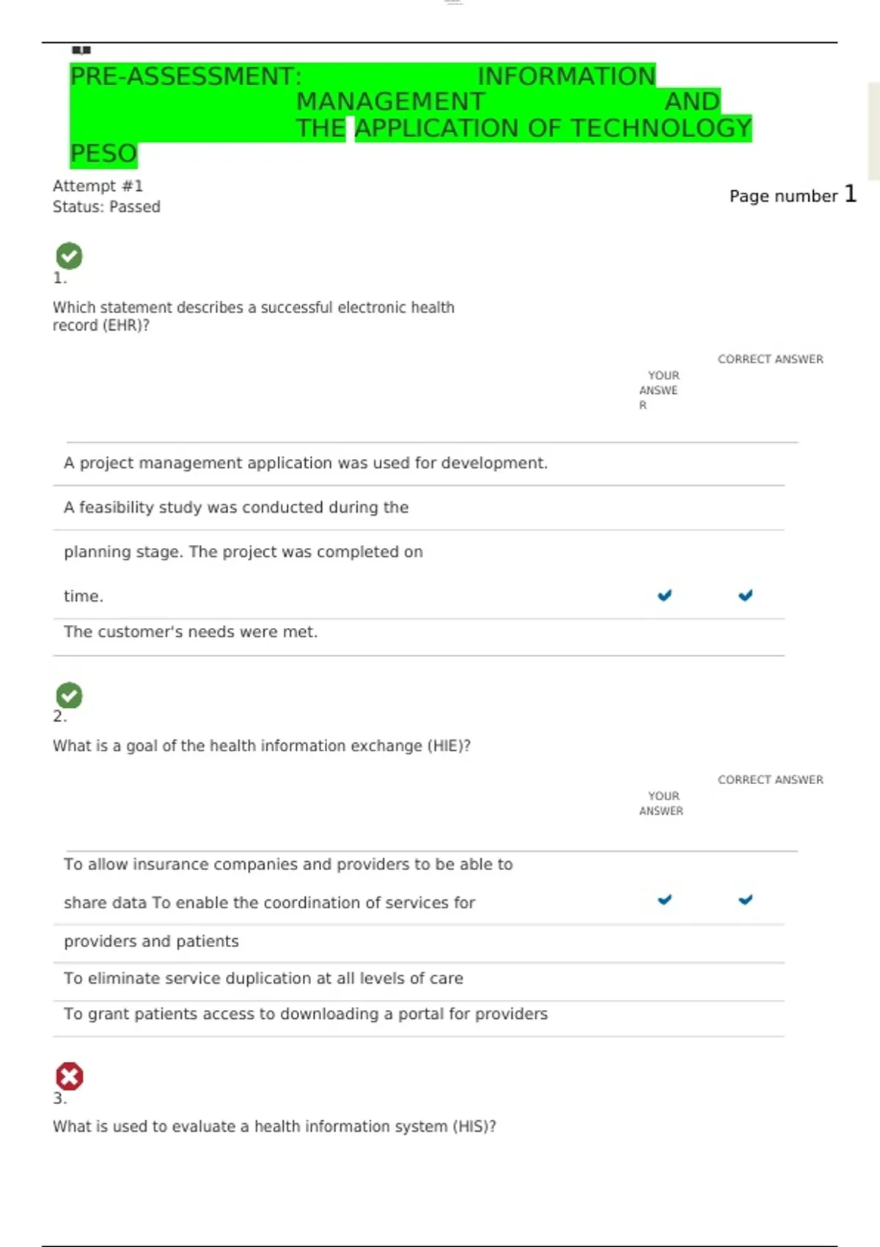Click the CORRECT ANSWER header in question 1

click(770, 359)
